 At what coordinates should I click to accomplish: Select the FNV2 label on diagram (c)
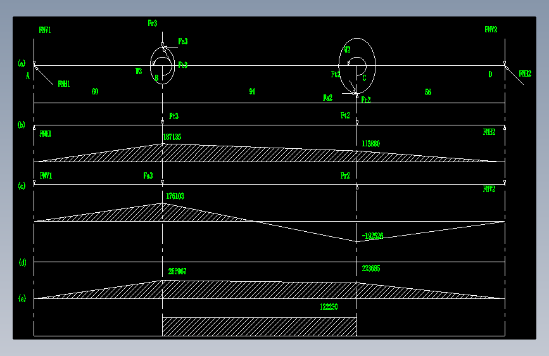(489, 189)
